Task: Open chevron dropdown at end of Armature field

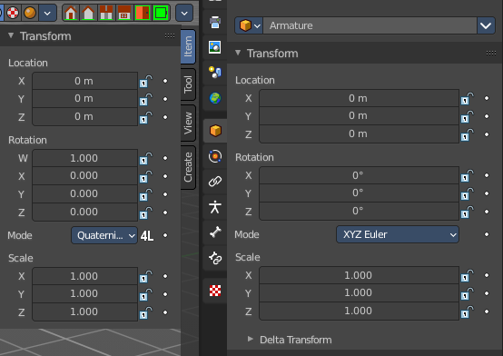Action: (486, 25)
